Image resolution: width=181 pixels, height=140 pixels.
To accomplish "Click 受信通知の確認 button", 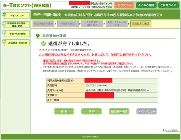I will 119,111.
